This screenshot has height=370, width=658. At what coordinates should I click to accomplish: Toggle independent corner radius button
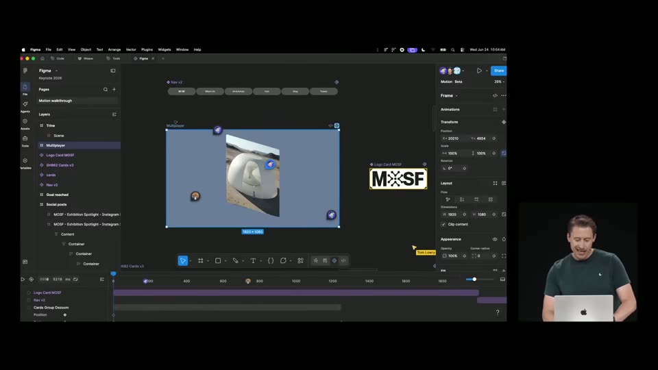504,256
